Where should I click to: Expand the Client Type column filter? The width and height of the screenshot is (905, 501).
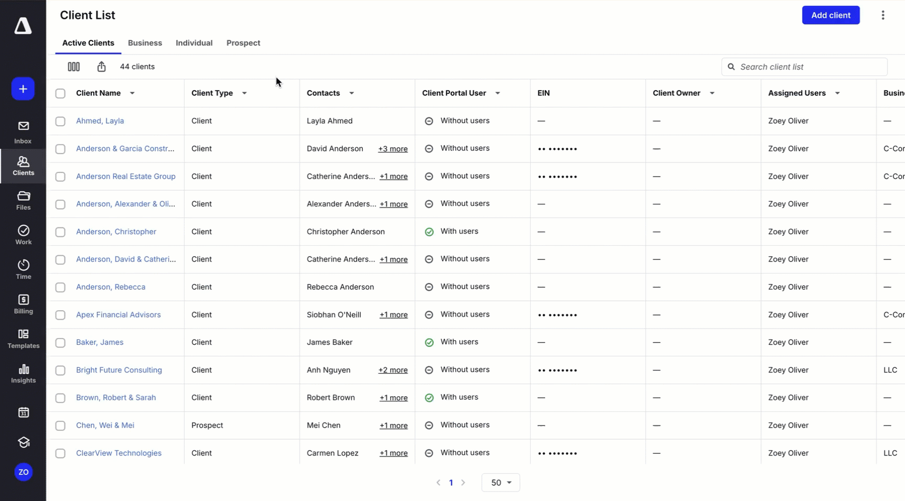coord(244,93)
